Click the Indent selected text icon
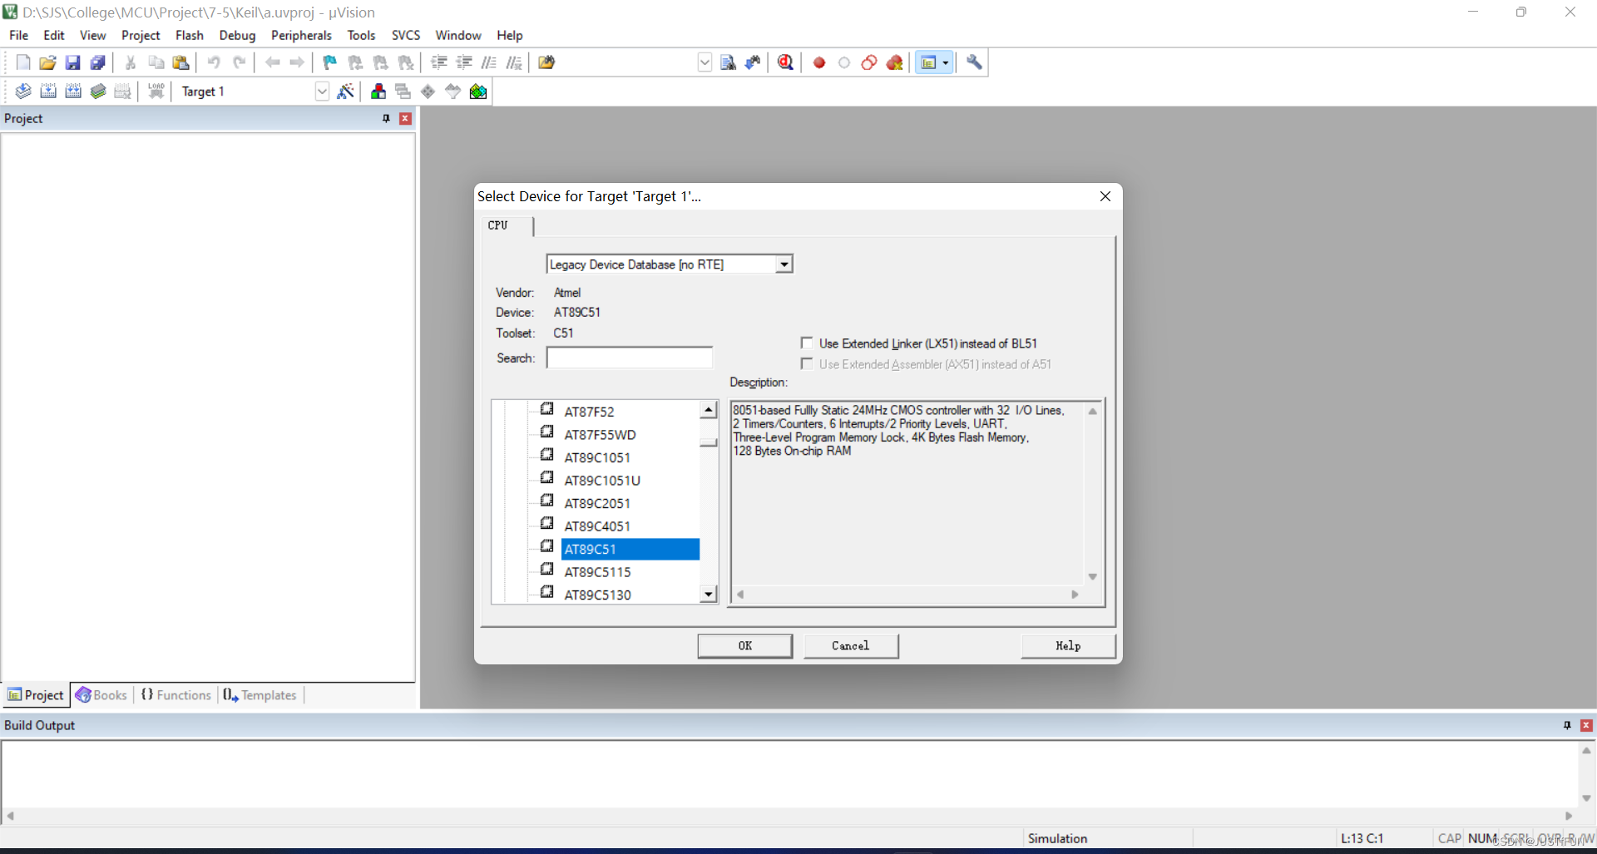Viewport: 1597px width, 854px height. (439, 62)
